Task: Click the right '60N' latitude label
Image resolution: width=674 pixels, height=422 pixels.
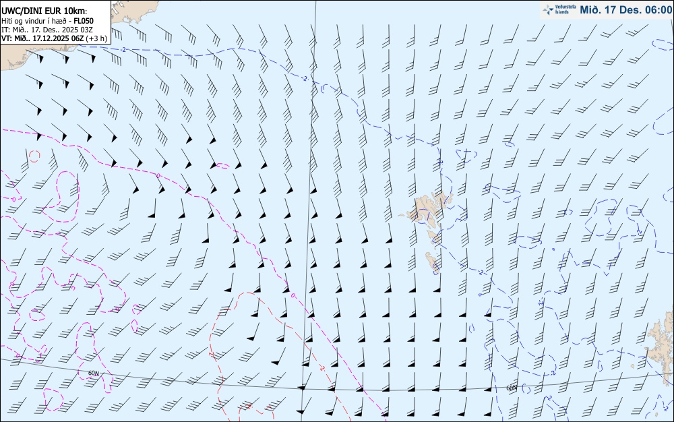Action: (x=512, y=388)
